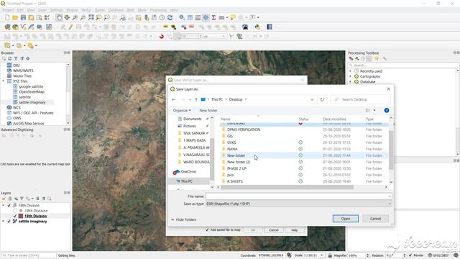Click the lock scale icon in status bar
This screenshot has width=460, height=259.
coord(330,255)
